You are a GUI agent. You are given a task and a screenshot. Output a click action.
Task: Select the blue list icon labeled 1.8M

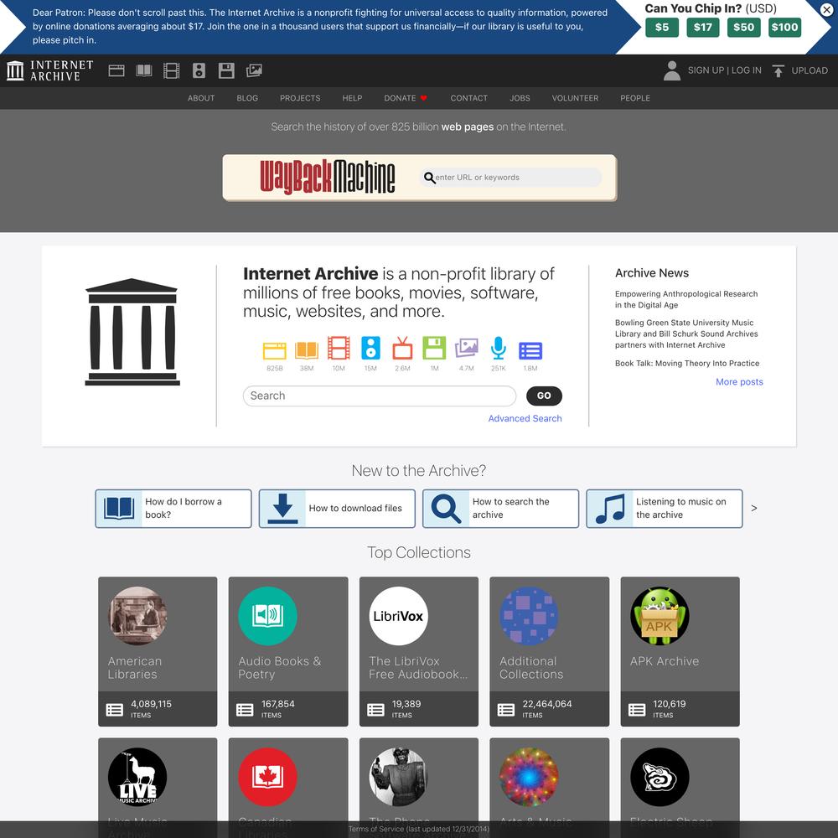tap(530, 350)
